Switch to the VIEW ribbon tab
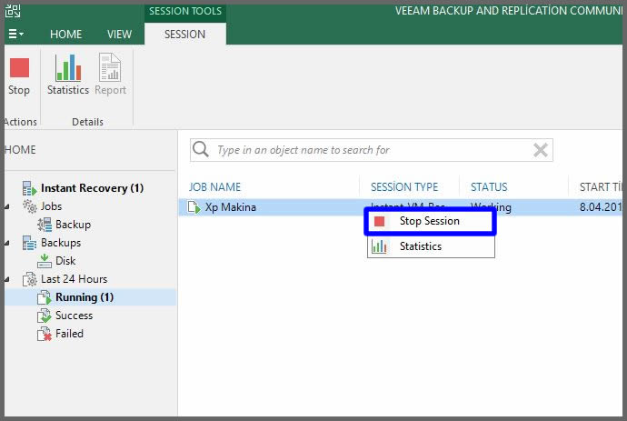This screenshot has height=421, width=627. click(x=119, y=35)
